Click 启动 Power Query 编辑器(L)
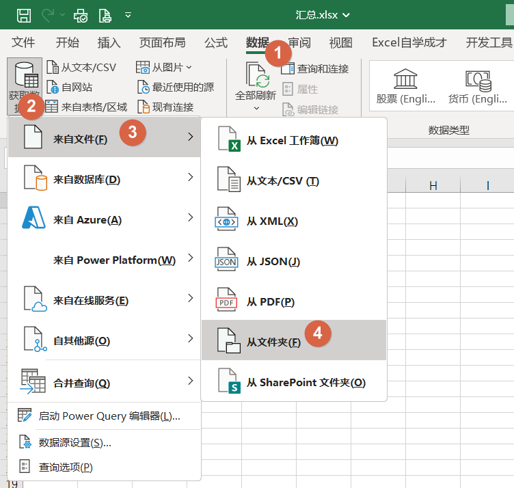514x488 pixels. pos(105,416)
